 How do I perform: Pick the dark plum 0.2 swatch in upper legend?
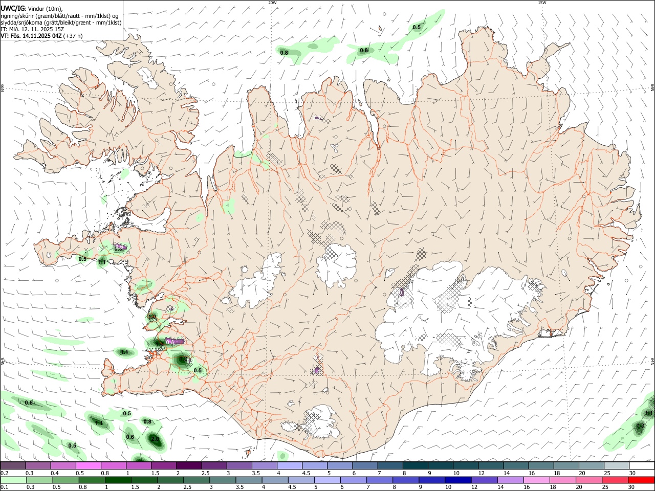pos(13,465)
